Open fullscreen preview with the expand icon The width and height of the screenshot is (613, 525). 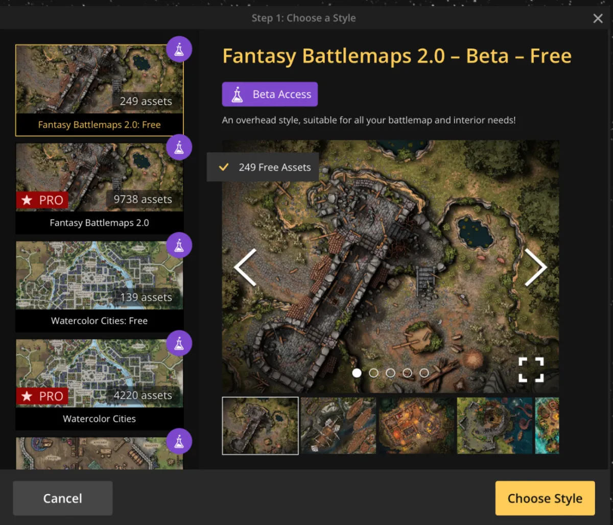coord(531,369)
